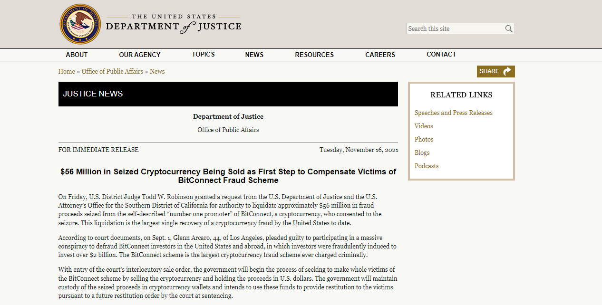
Task: Open the TOPICS menu
Action: 204,54
